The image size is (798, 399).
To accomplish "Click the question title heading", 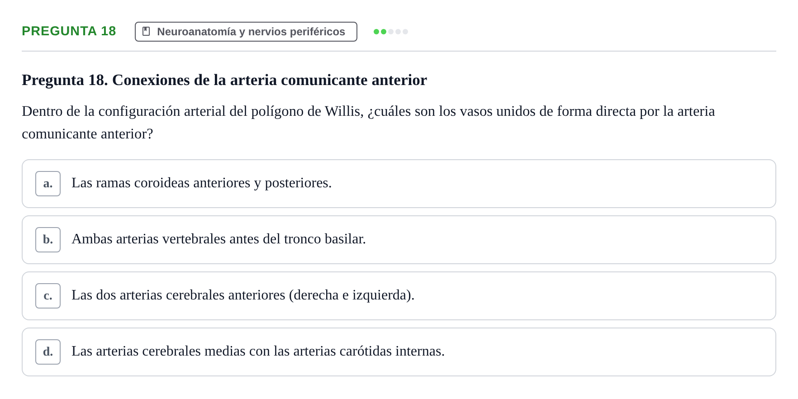I will pos(224,80).
